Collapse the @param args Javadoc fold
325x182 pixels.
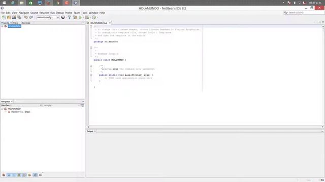coord(91,66)
